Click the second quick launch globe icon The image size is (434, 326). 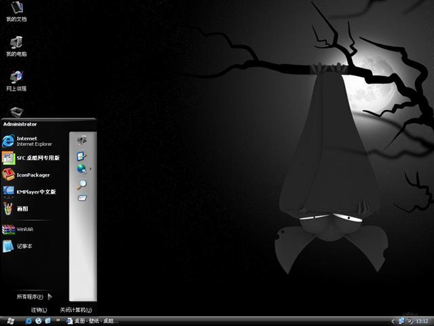click(38, 321)
